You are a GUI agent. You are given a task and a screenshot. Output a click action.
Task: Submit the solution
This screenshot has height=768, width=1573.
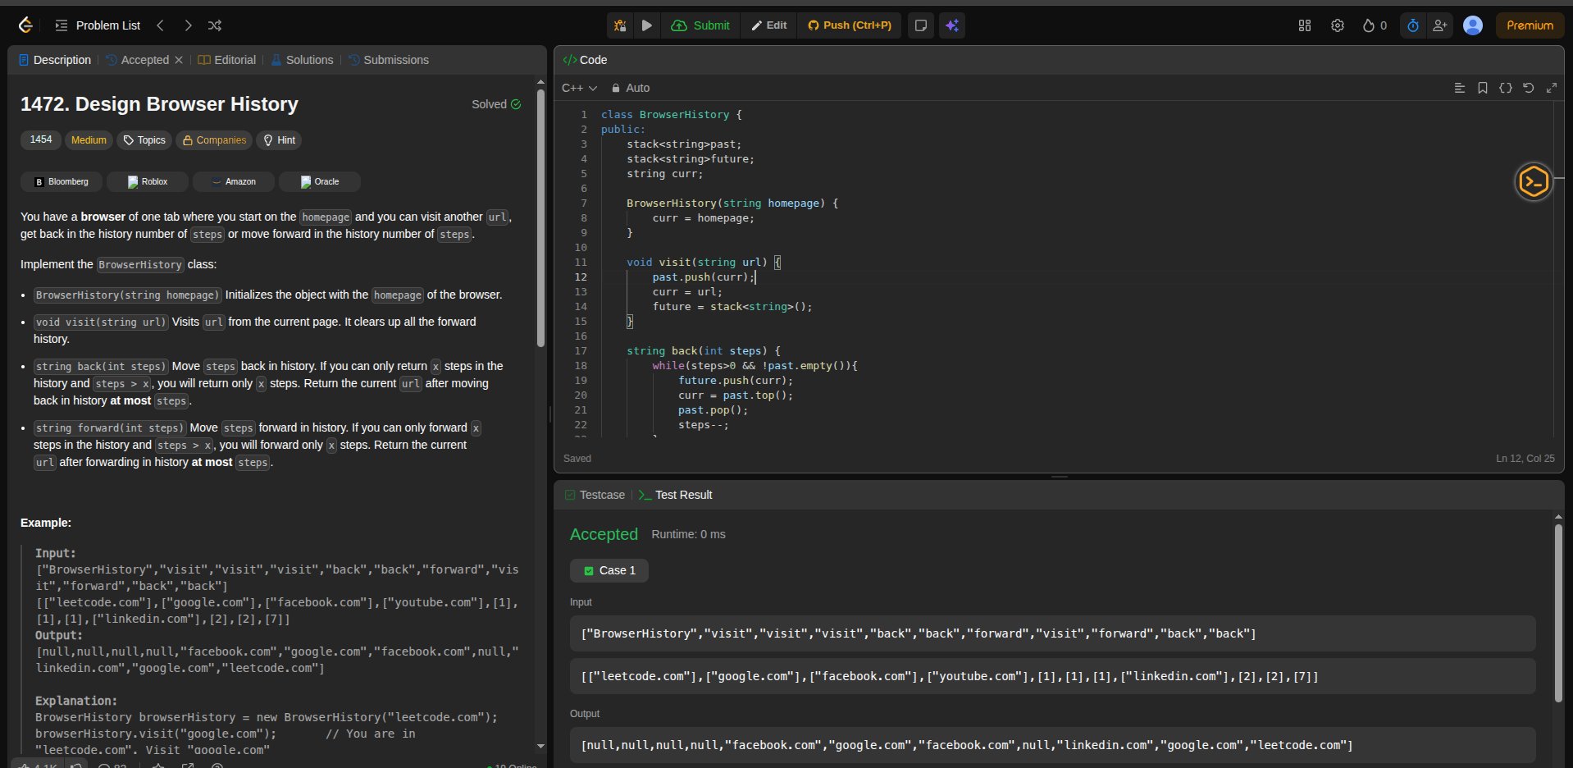tap(701, 25)
